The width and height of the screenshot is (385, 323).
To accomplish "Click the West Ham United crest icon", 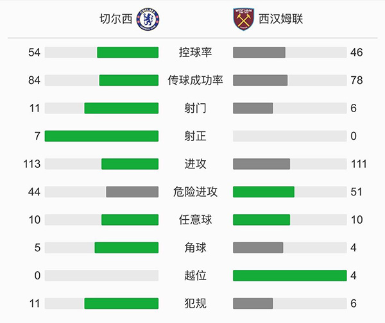I will pyautogui.click(x=243, y=19).
